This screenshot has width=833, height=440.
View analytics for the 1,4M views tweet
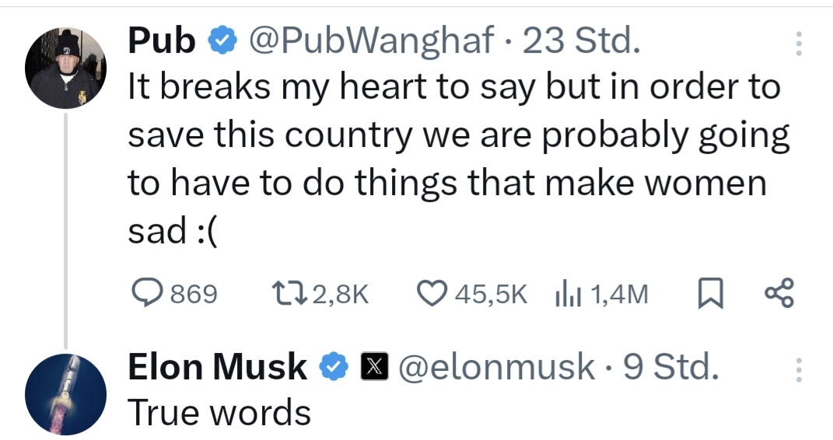[567, 294]
